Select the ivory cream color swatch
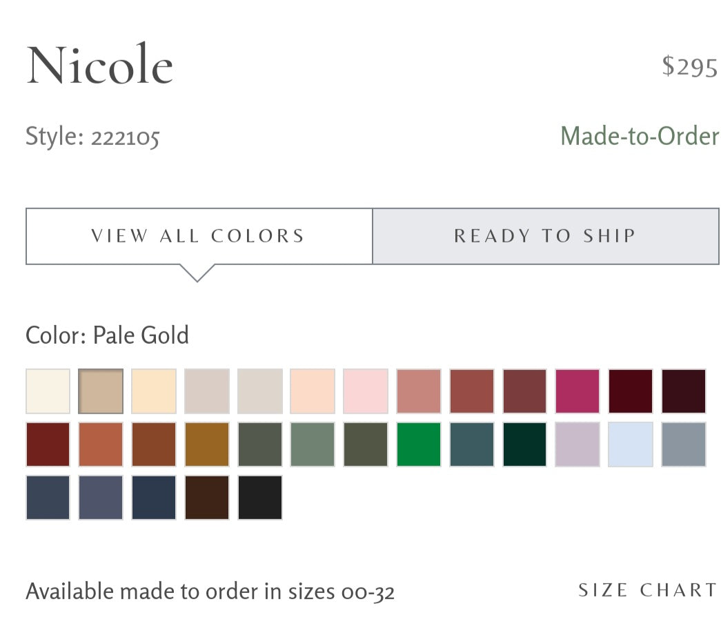Viewport: 721px width, 633px height. pyautogui.click(x=48, y=391)
